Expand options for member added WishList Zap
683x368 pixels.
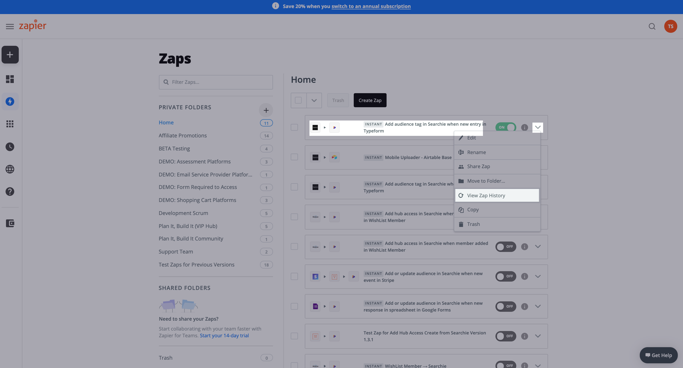click(538, 247)
